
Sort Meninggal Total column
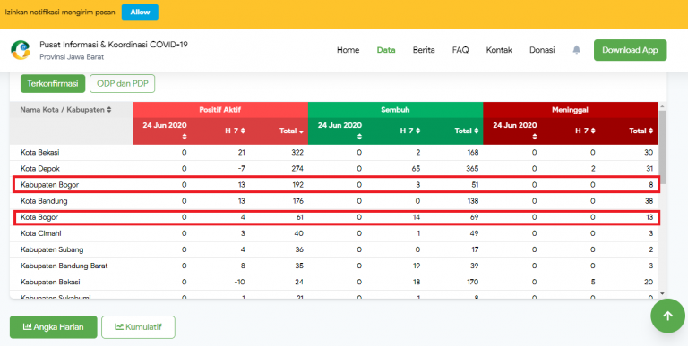point(641,131)
